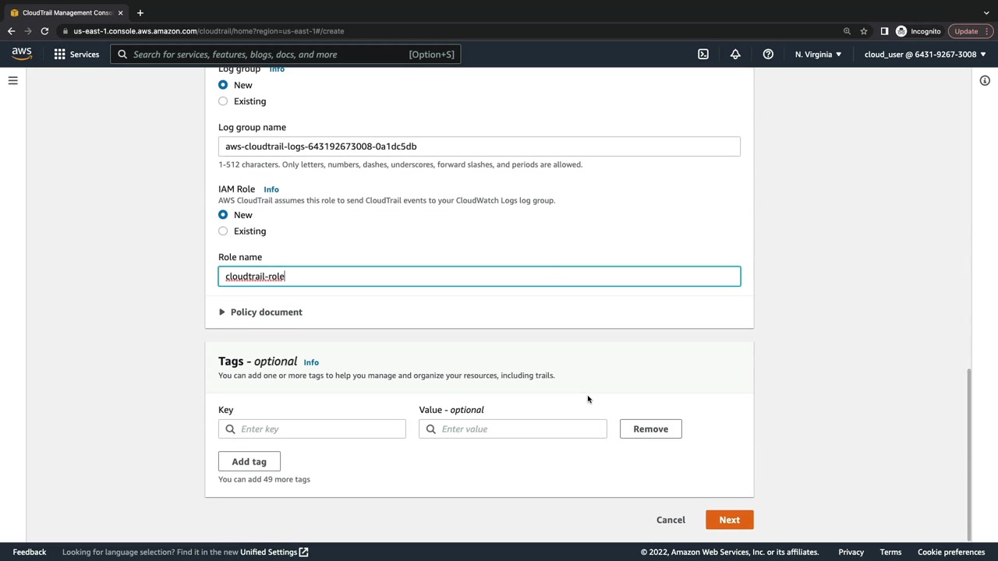
Task: Open the Terms footer link
Action: [890, 552]
